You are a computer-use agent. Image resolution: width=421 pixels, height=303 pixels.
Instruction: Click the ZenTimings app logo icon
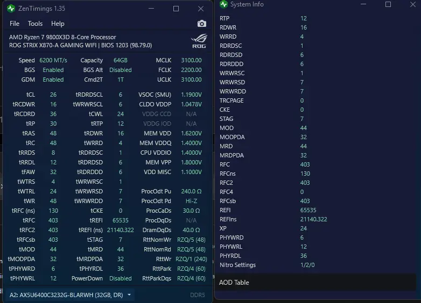(11, 9)
